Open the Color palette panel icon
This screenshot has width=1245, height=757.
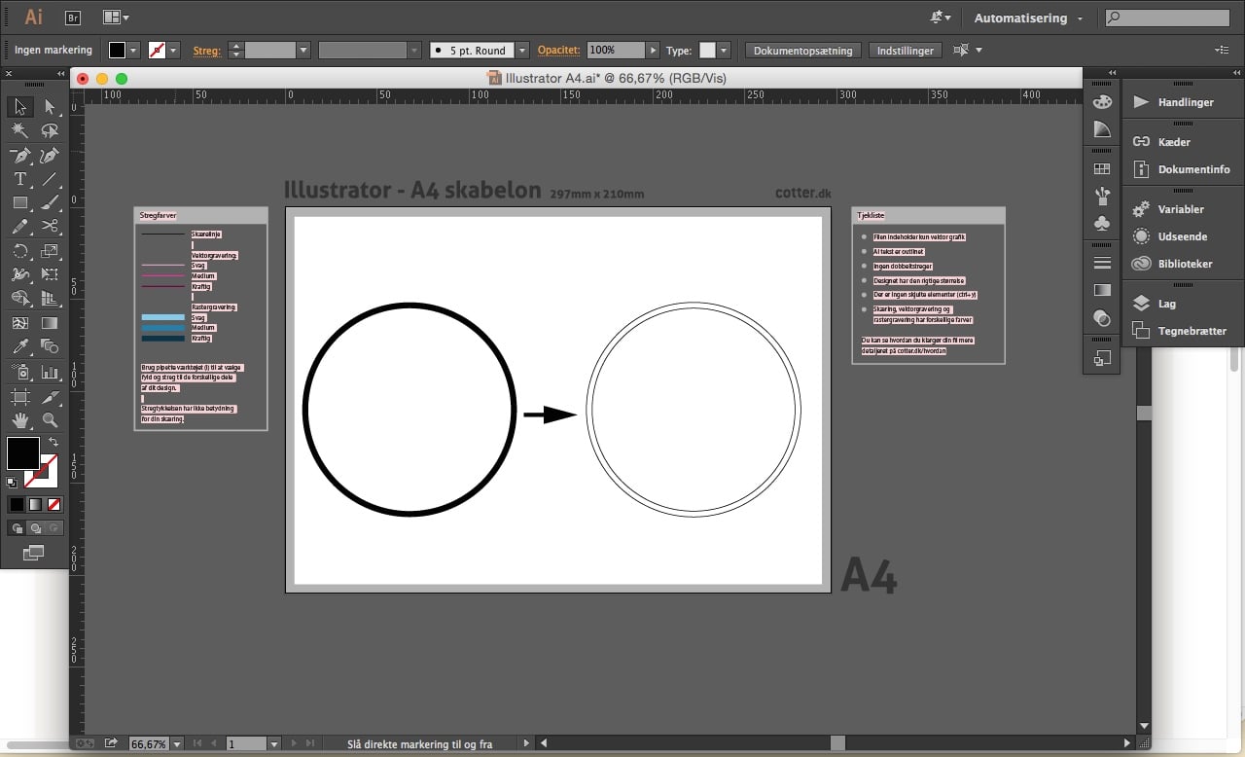point(1102,102)
